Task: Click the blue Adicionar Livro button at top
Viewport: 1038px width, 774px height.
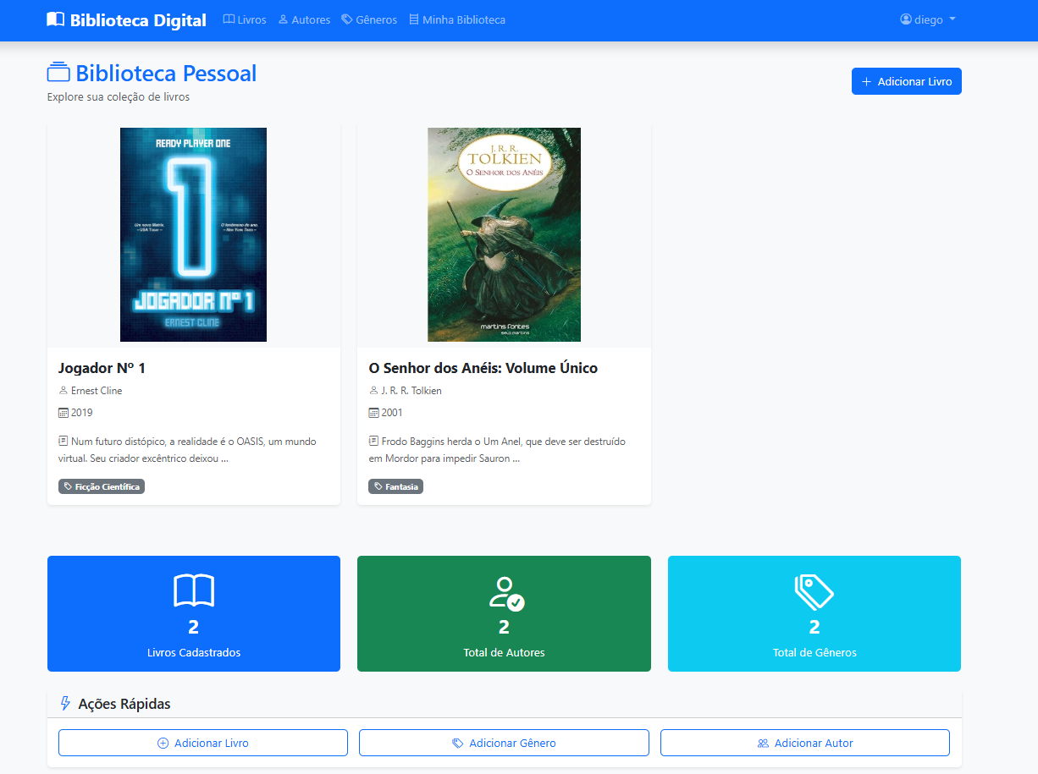Action: click(x=907, y=81)
